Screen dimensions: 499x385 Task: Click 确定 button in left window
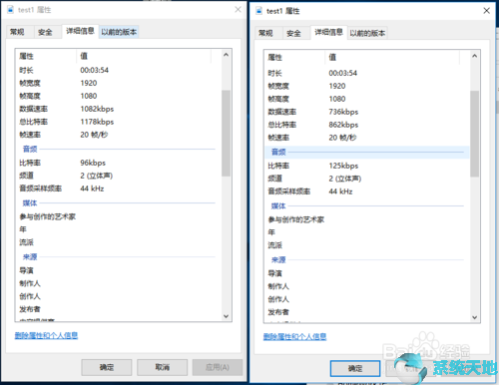(x=107, y=367)
